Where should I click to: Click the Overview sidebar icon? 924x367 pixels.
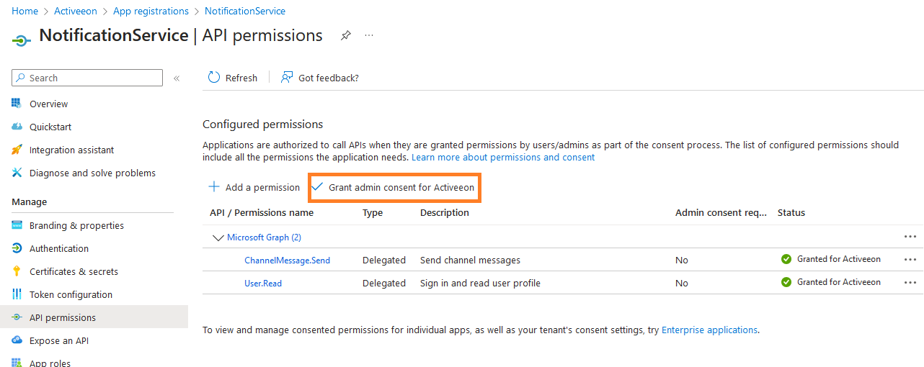click(17, 104)
